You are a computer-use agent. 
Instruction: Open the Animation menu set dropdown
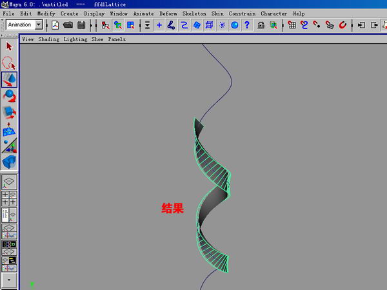[39, 24]
